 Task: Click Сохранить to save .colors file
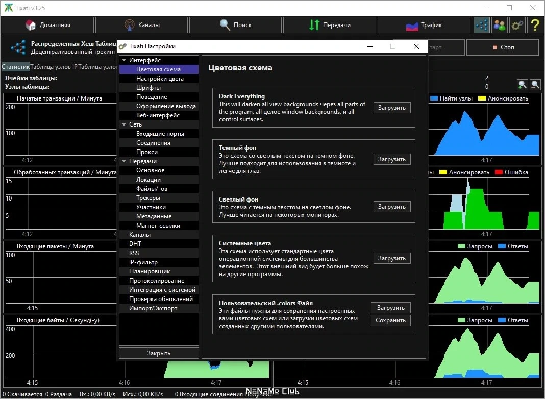(391, 320)
